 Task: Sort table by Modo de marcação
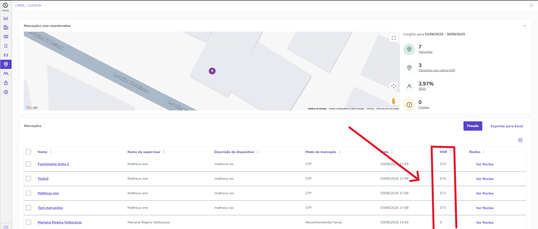[321, 152]
